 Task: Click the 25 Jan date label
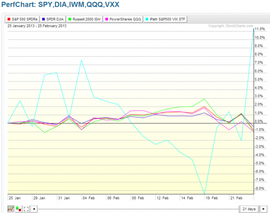(15, 198)
